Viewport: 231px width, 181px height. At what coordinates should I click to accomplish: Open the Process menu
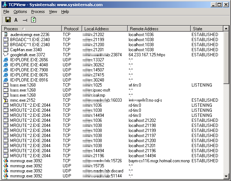38,12
